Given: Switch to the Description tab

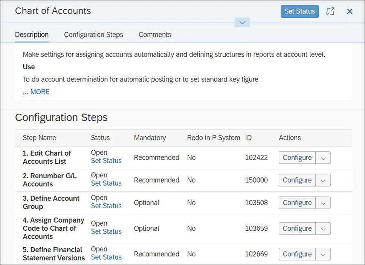Looking at the screenshot, I should click(32, 35).
